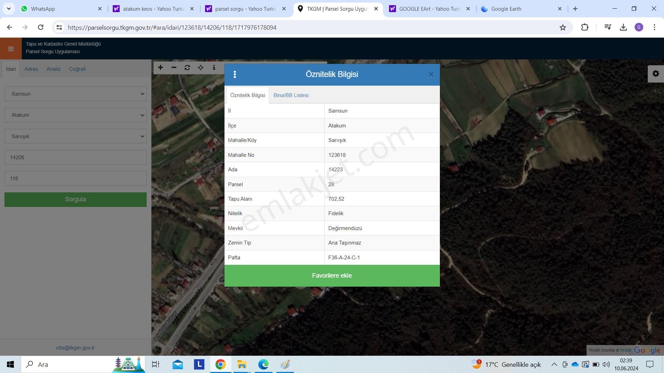Expand the Samsun province dropdown
The image size is (664, 373).
pyautogui.click(x=75, y=94)
